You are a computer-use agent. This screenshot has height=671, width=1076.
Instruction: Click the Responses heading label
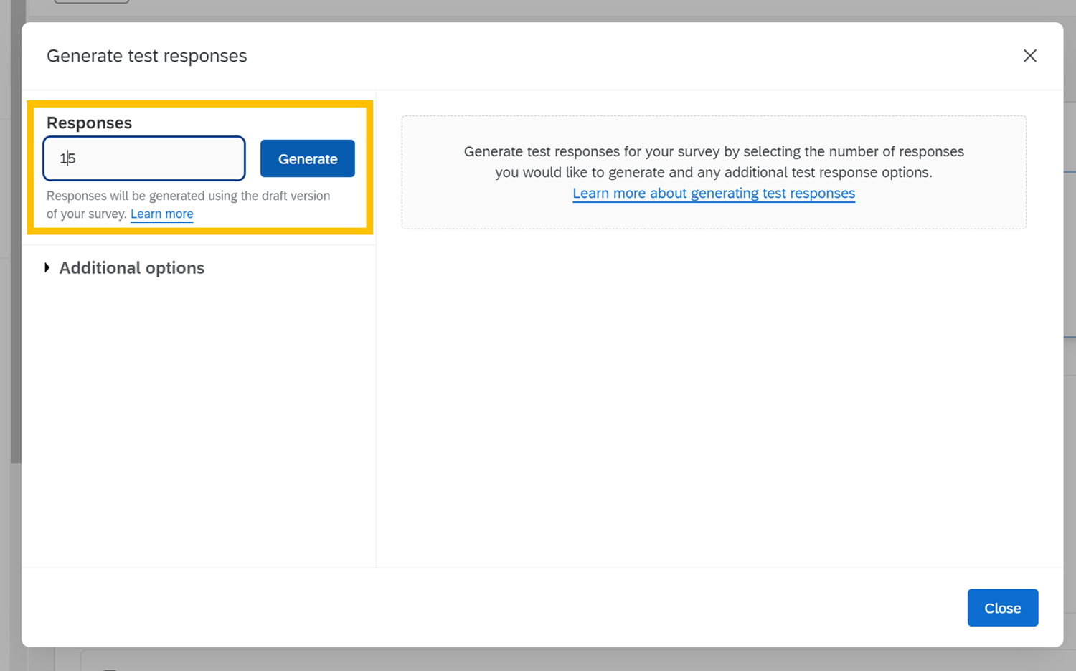[88, 123]
